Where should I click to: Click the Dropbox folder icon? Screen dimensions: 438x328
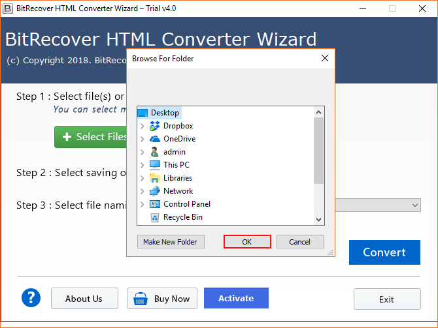click(155, 126)
